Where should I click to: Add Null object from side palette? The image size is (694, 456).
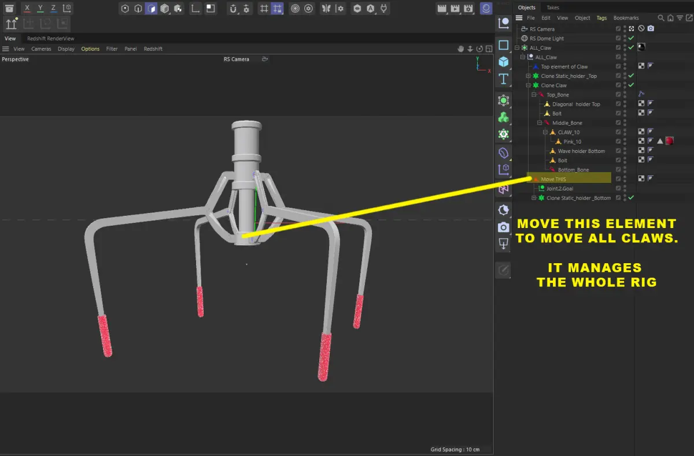coord(503,23)
